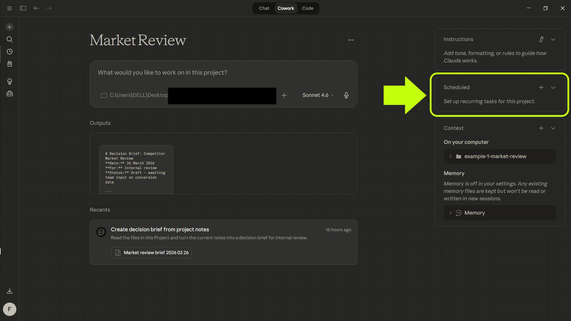The image size is (571, 321).
Task: Click the download icon at bottom left
Action: [x=10, y=291]
